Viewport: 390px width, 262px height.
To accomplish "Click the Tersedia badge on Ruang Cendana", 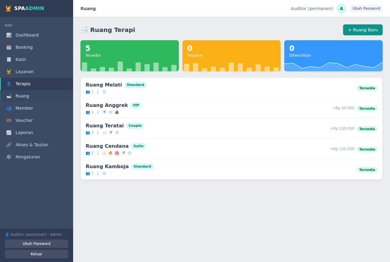I will (x=367, y=149).
